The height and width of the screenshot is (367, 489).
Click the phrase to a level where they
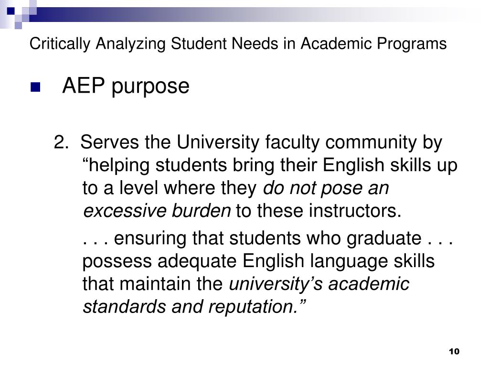click(x=170, y=188)
